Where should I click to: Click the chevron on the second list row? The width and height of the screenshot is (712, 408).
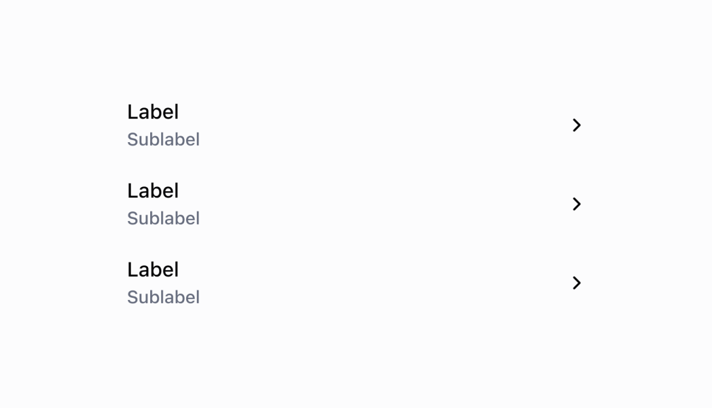pyautogui.click(x=577, y=204)
